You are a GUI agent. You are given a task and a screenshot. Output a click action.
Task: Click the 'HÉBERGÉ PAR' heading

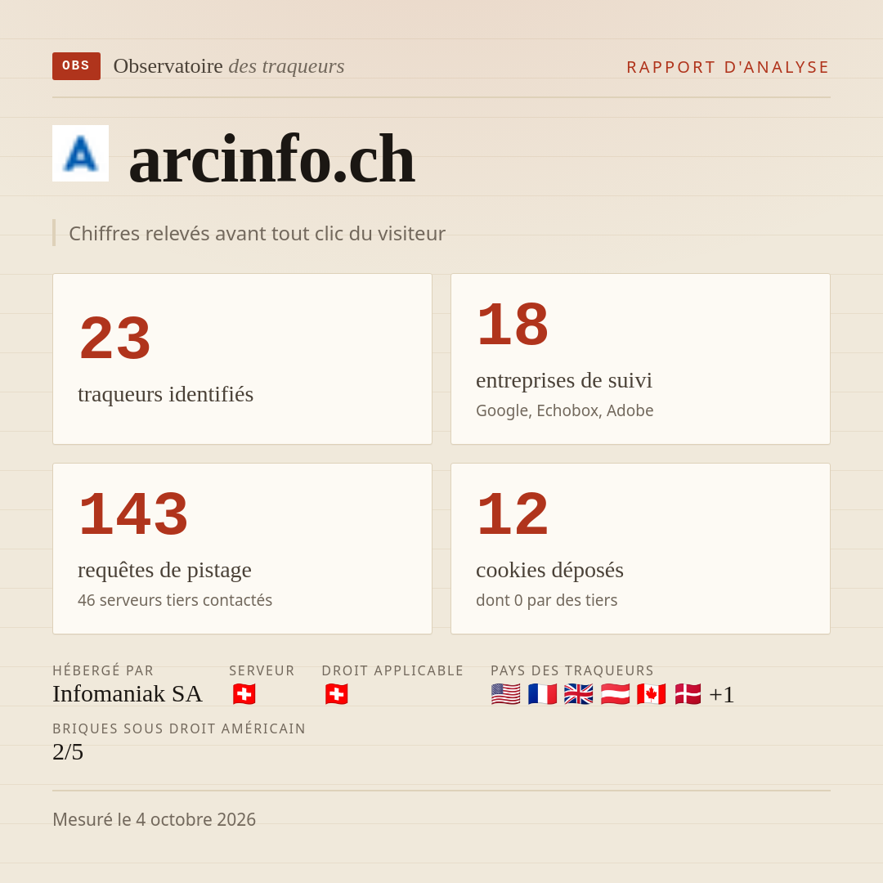[x=103, y=670]
